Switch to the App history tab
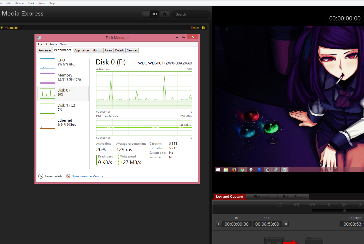 [82, 50]
